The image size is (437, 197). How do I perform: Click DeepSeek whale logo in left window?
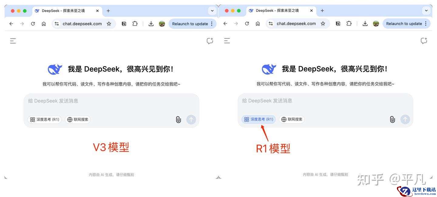pos(55,69)
